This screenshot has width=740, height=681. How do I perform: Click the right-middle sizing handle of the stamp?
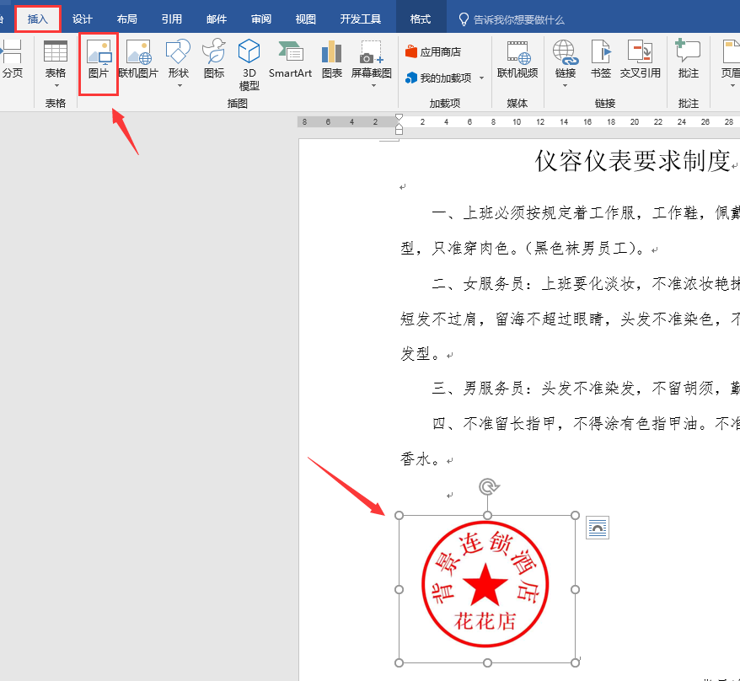pyautogui.click(x=575, y=589)
